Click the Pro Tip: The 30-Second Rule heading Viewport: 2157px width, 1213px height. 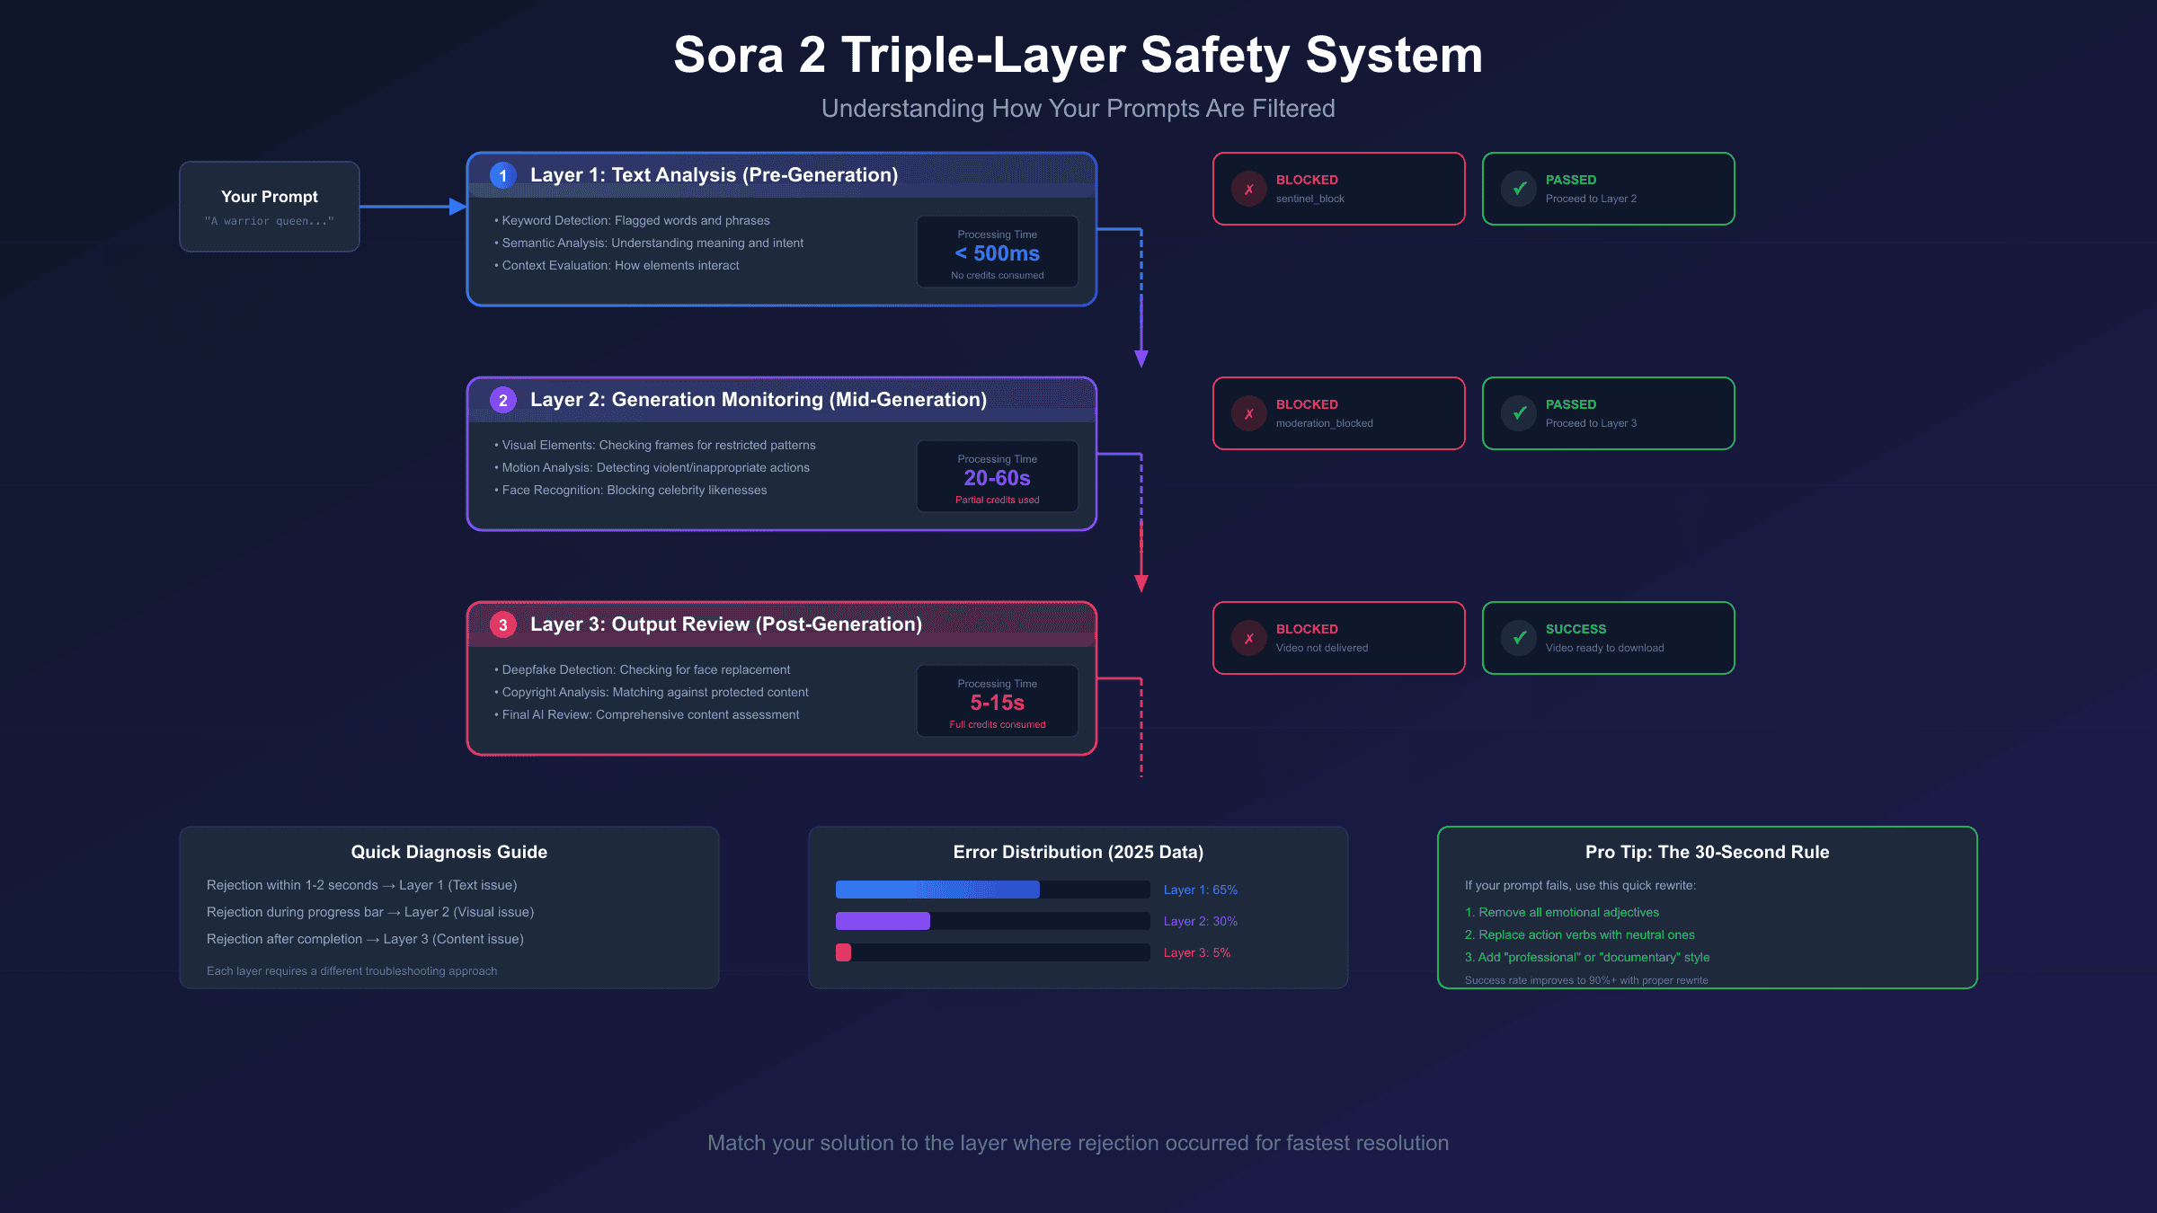tap(1707, 852)
